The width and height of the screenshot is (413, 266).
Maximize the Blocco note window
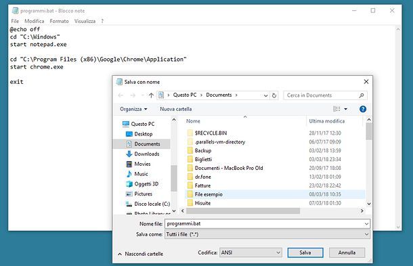(x=373, y=11)
